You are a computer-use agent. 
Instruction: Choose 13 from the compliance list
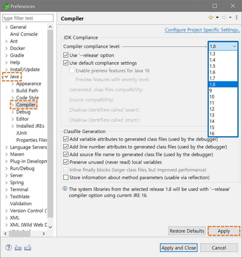pos(223,115)
